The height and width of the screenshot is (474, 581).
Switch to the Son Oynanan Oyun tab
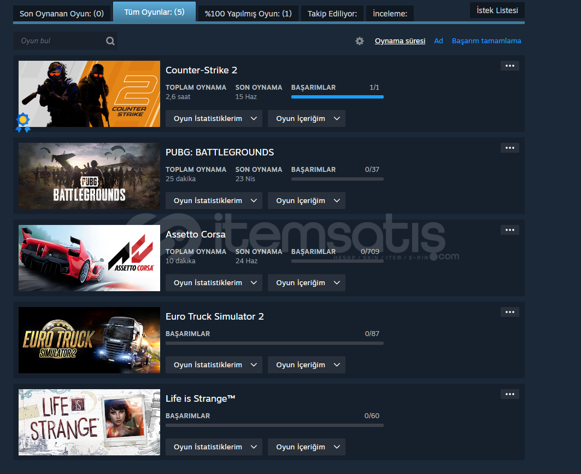coord(62,14)
